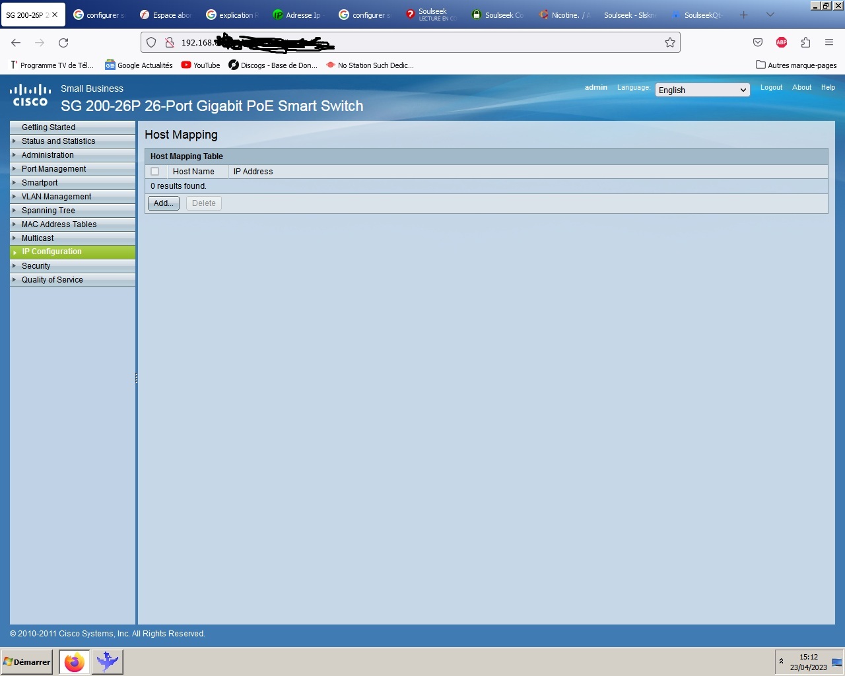Viewport: 845px width, 676px height.
Task: Switch to the Adresse Ip tab
Action: (x=297, y=15)
